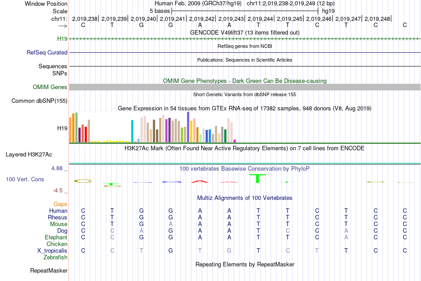Select the X_tropicalis species label

coord(52,251)
